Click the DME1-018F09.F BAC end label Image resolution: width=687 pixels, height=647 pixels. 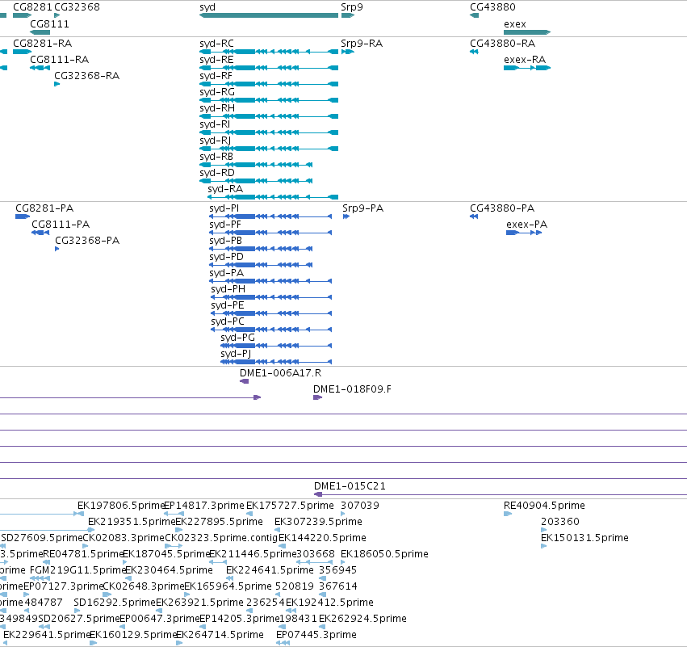click(x=352, y=389)
